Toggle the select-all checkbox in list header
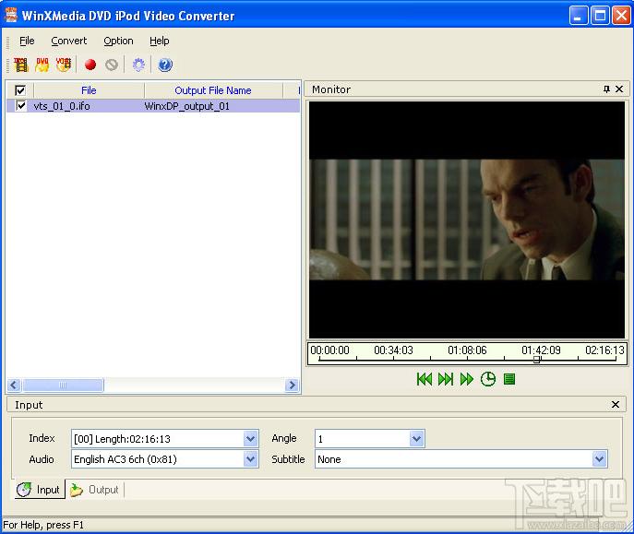The height and width of the screenshot is (534, 634). [19, 90]
